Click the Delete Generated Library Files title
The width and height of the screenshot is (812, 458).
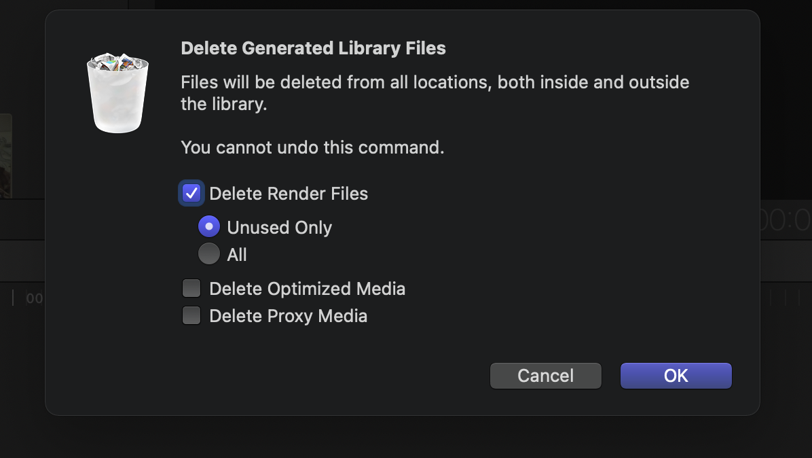(x=313, y=48)
